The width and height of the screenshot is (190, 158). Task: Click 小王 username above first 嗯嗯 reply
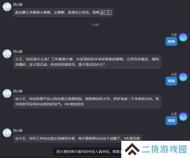click(174, 35)
